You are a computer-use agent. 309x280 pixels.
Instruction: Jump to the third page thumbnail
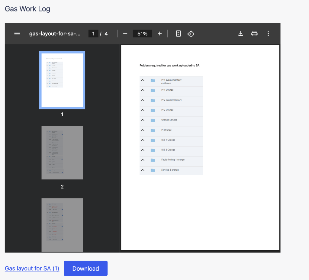click(x=62, y=225)
